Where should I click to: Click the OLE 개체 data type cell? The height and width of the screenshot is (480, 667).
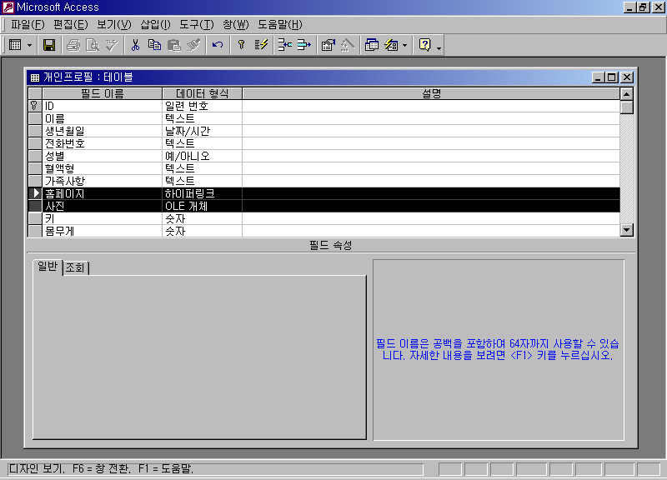(202, 206)
